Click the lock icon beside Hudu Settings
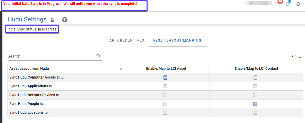The image size is (305, 123). 52,20
